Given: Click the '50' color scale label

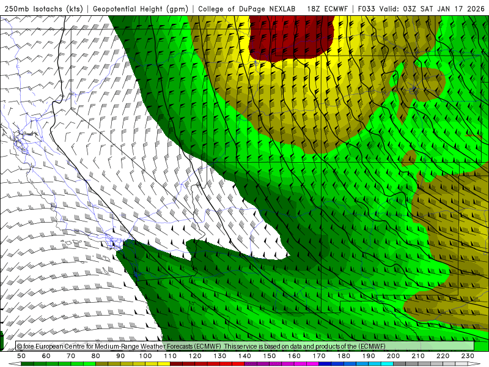Looking at the screenshot, I should tap(21, 356).
